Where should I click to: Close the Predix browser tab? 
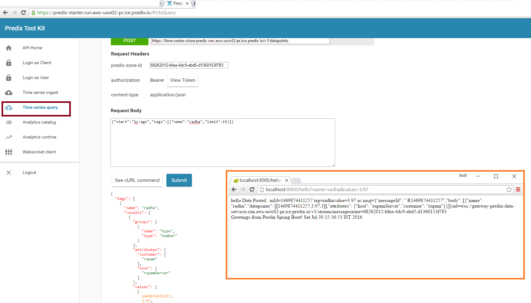[x=187, y=3]
